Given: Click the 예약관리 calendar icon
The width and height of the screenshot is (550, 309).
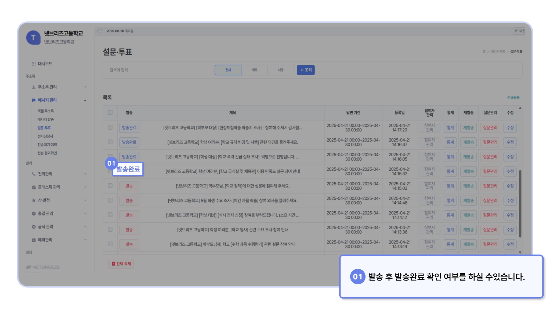Looking at the screenshot, I should [34, 240].
